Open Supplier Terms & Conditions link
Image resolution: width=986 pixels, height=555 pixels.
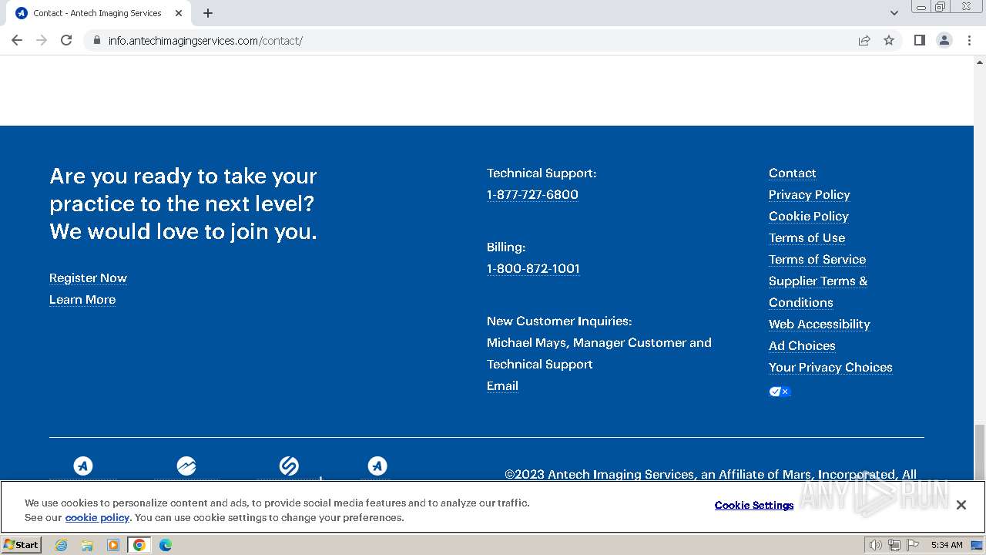click(x=818, y=292)
